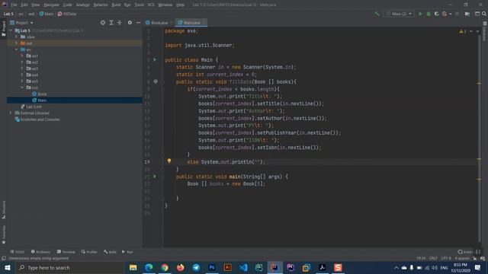Open the TODO tool window

pyautogui.click(x=18, y=252)
